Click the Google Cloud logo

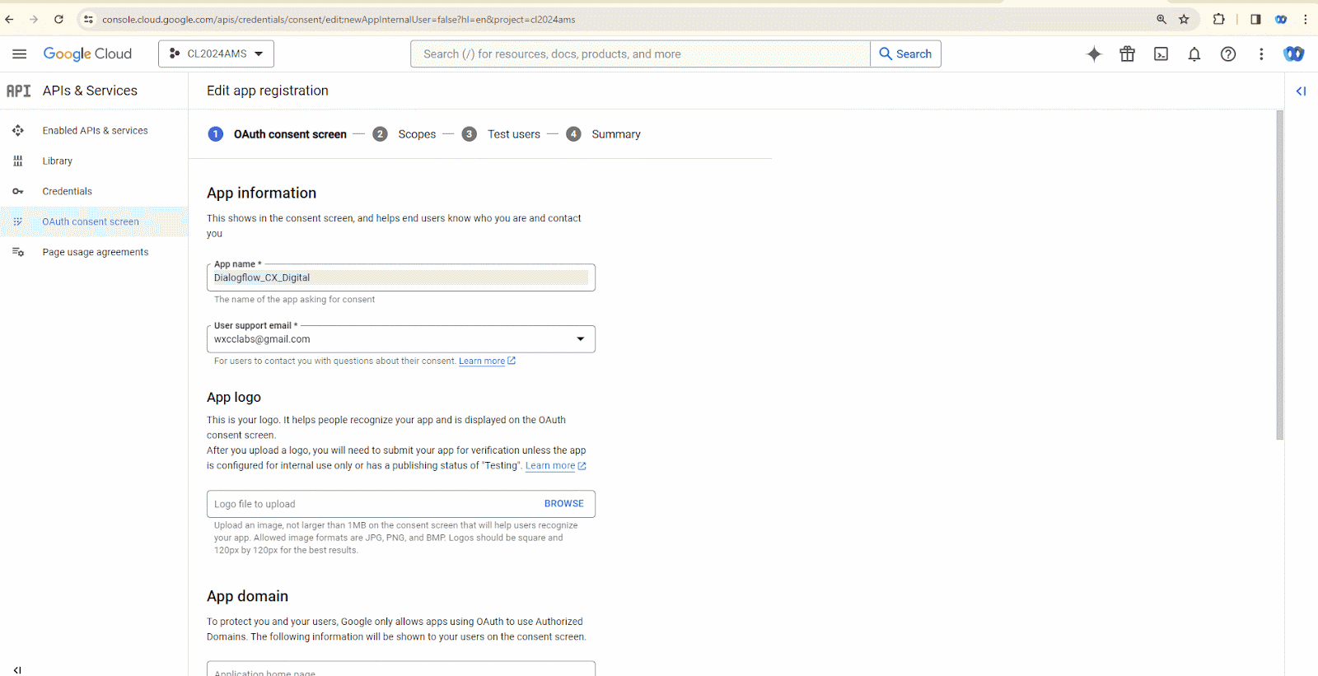coord(87,54)
